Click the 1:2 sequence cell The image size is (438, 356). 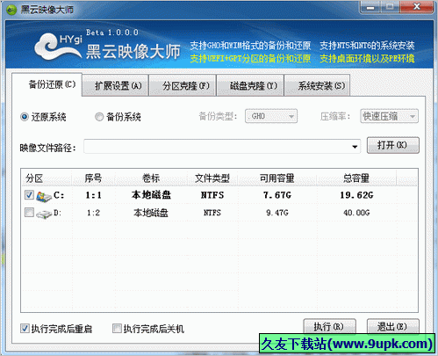(x=93, y=213)
